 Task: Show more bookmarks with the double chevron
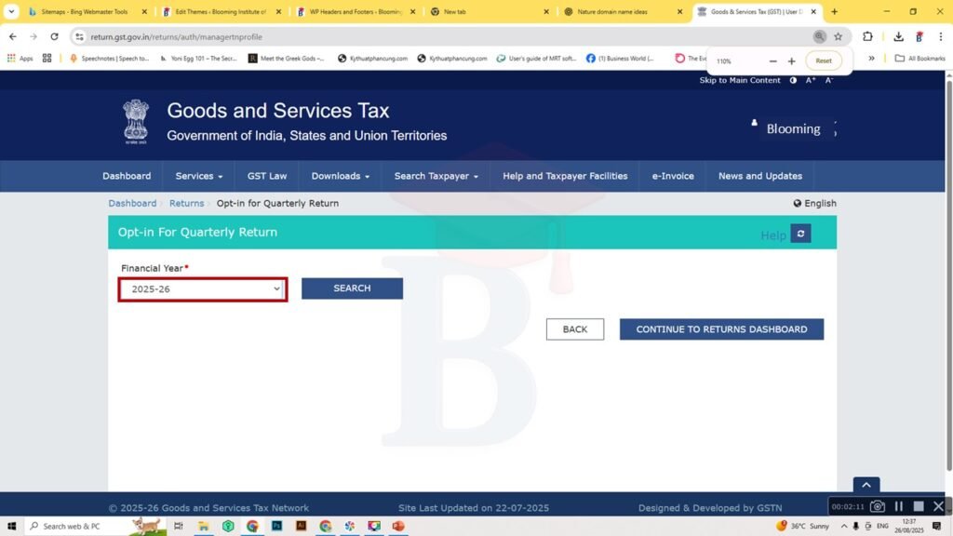[871, 59]
